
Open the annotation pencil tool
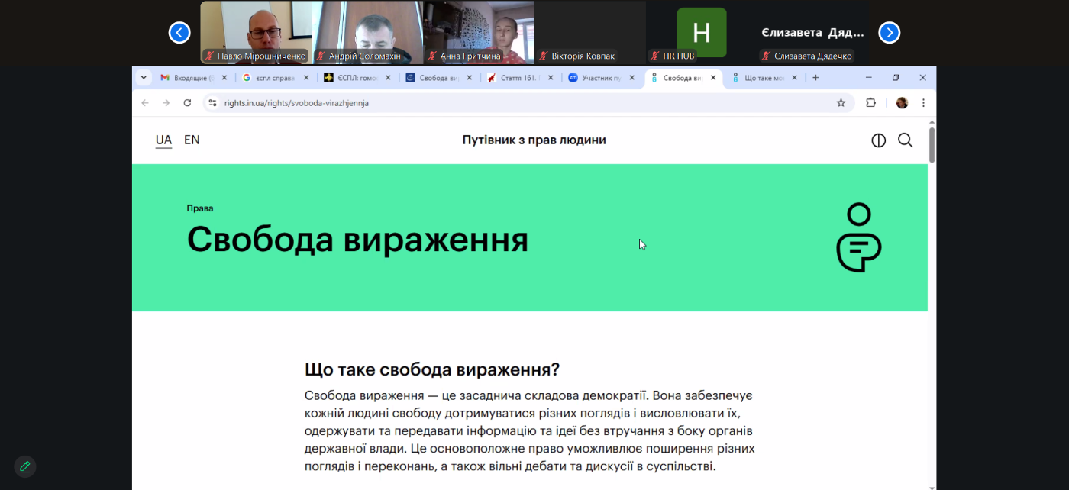25,466
